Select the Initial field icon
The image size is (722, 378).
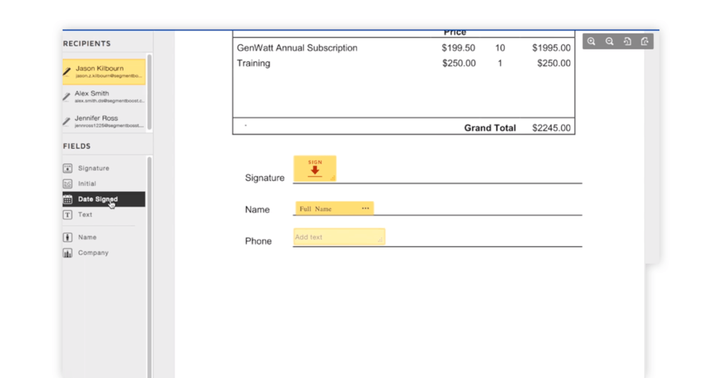pyautogui.click(x=68, y=183)
